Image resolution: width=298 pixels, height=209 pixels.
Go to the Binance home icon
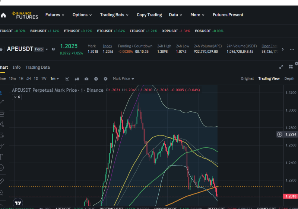tap(3, 15)
